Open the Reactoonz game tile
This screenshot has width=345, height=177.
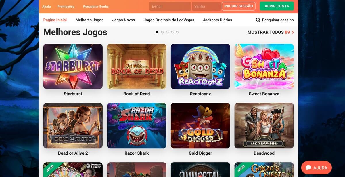[200, 66]
